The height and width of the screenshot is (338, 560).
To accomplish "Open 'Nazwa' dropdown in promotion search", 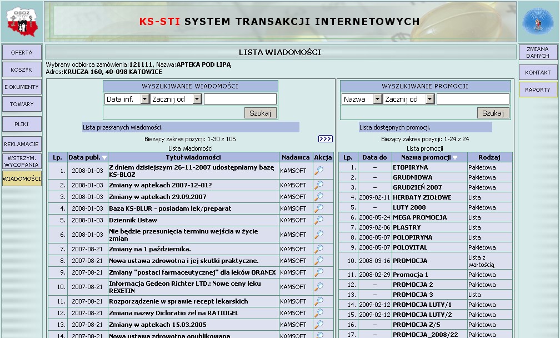I will (x=377, y=99).
